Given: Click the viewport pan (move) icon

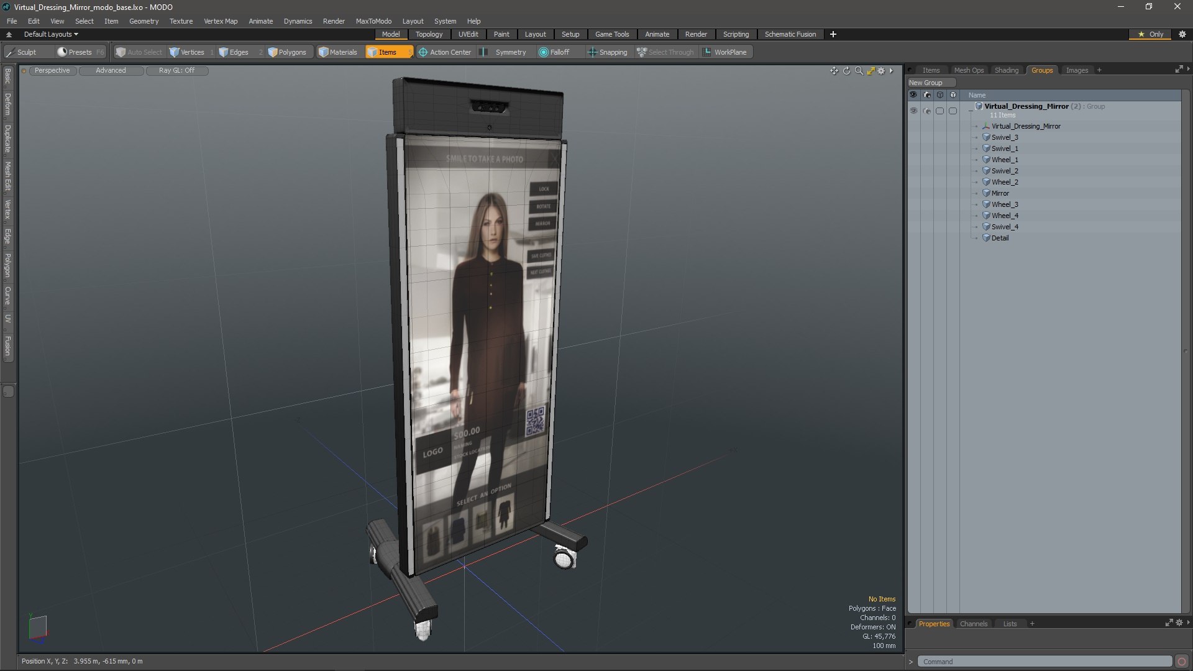Looking at the screenshot, I should point(834,71).
